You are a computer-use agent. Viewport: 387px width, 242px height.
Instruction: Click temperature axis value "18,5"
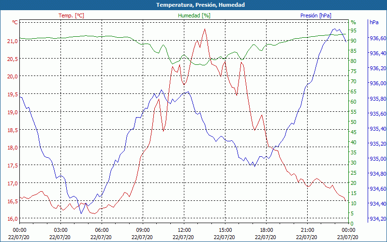[x=13, y=130]
